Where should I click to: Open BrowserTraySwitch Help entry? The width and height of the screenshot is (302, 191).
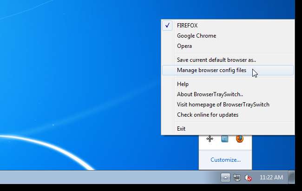point(228,84)
